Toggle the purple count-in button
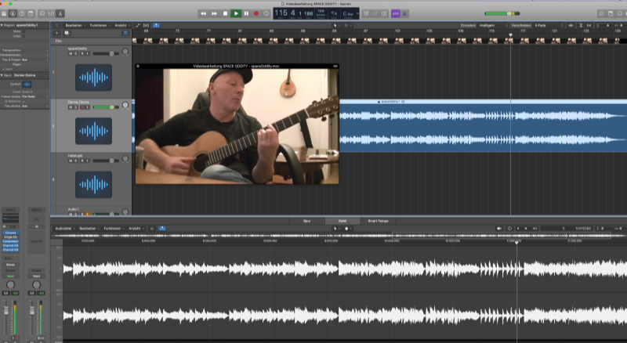627x343 pixels. click(395, 13)
